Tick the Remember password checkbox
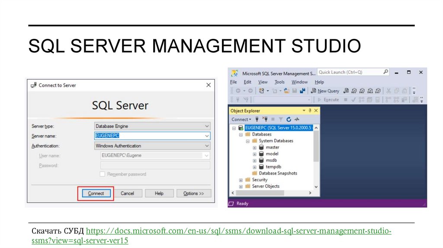 tap(102, 174)
